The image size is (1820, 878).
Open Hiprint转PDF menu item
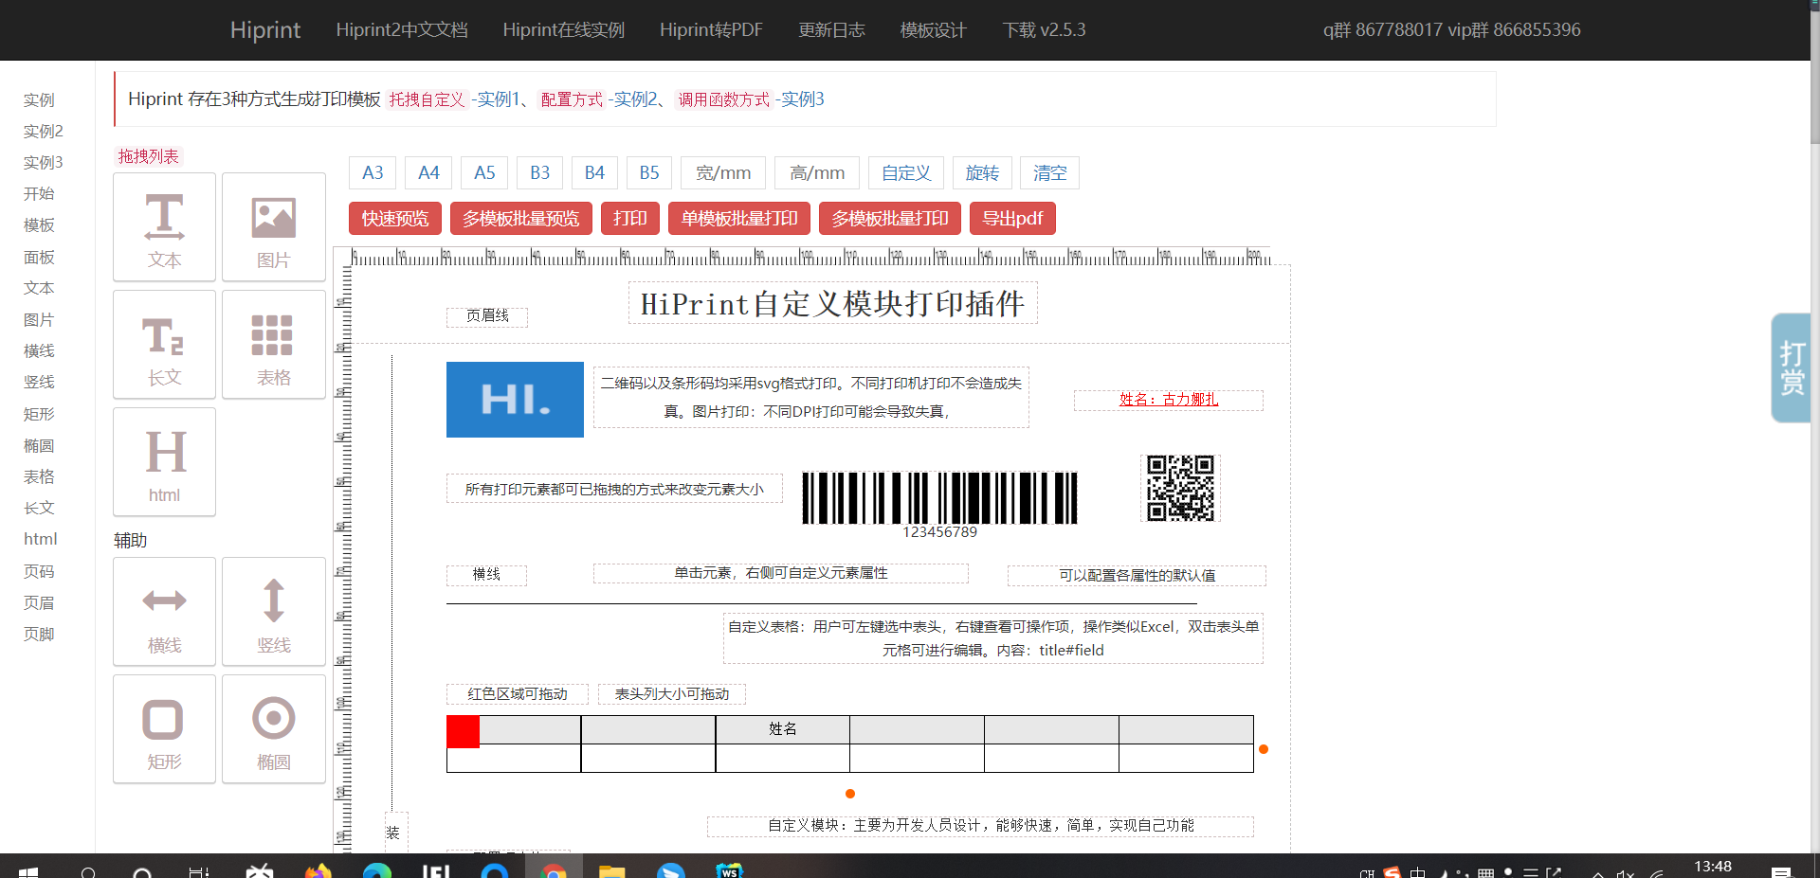[x=711, y=29]
